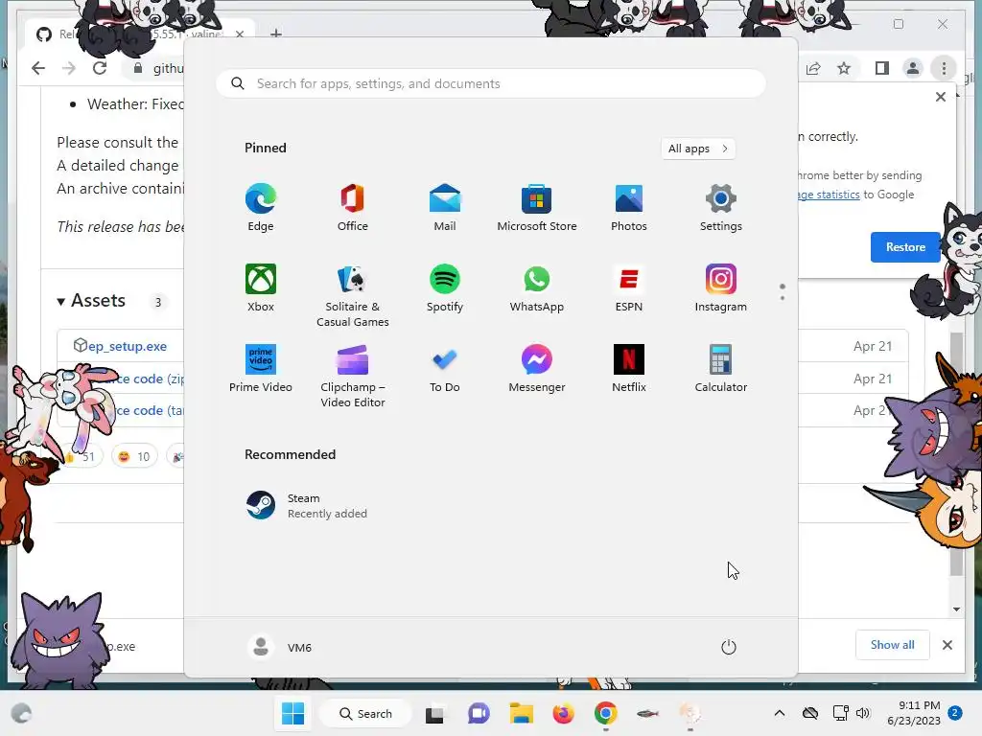Click the power button icon
The height and width of the screenshot is (736, 982).
click(x=729, y=647)
